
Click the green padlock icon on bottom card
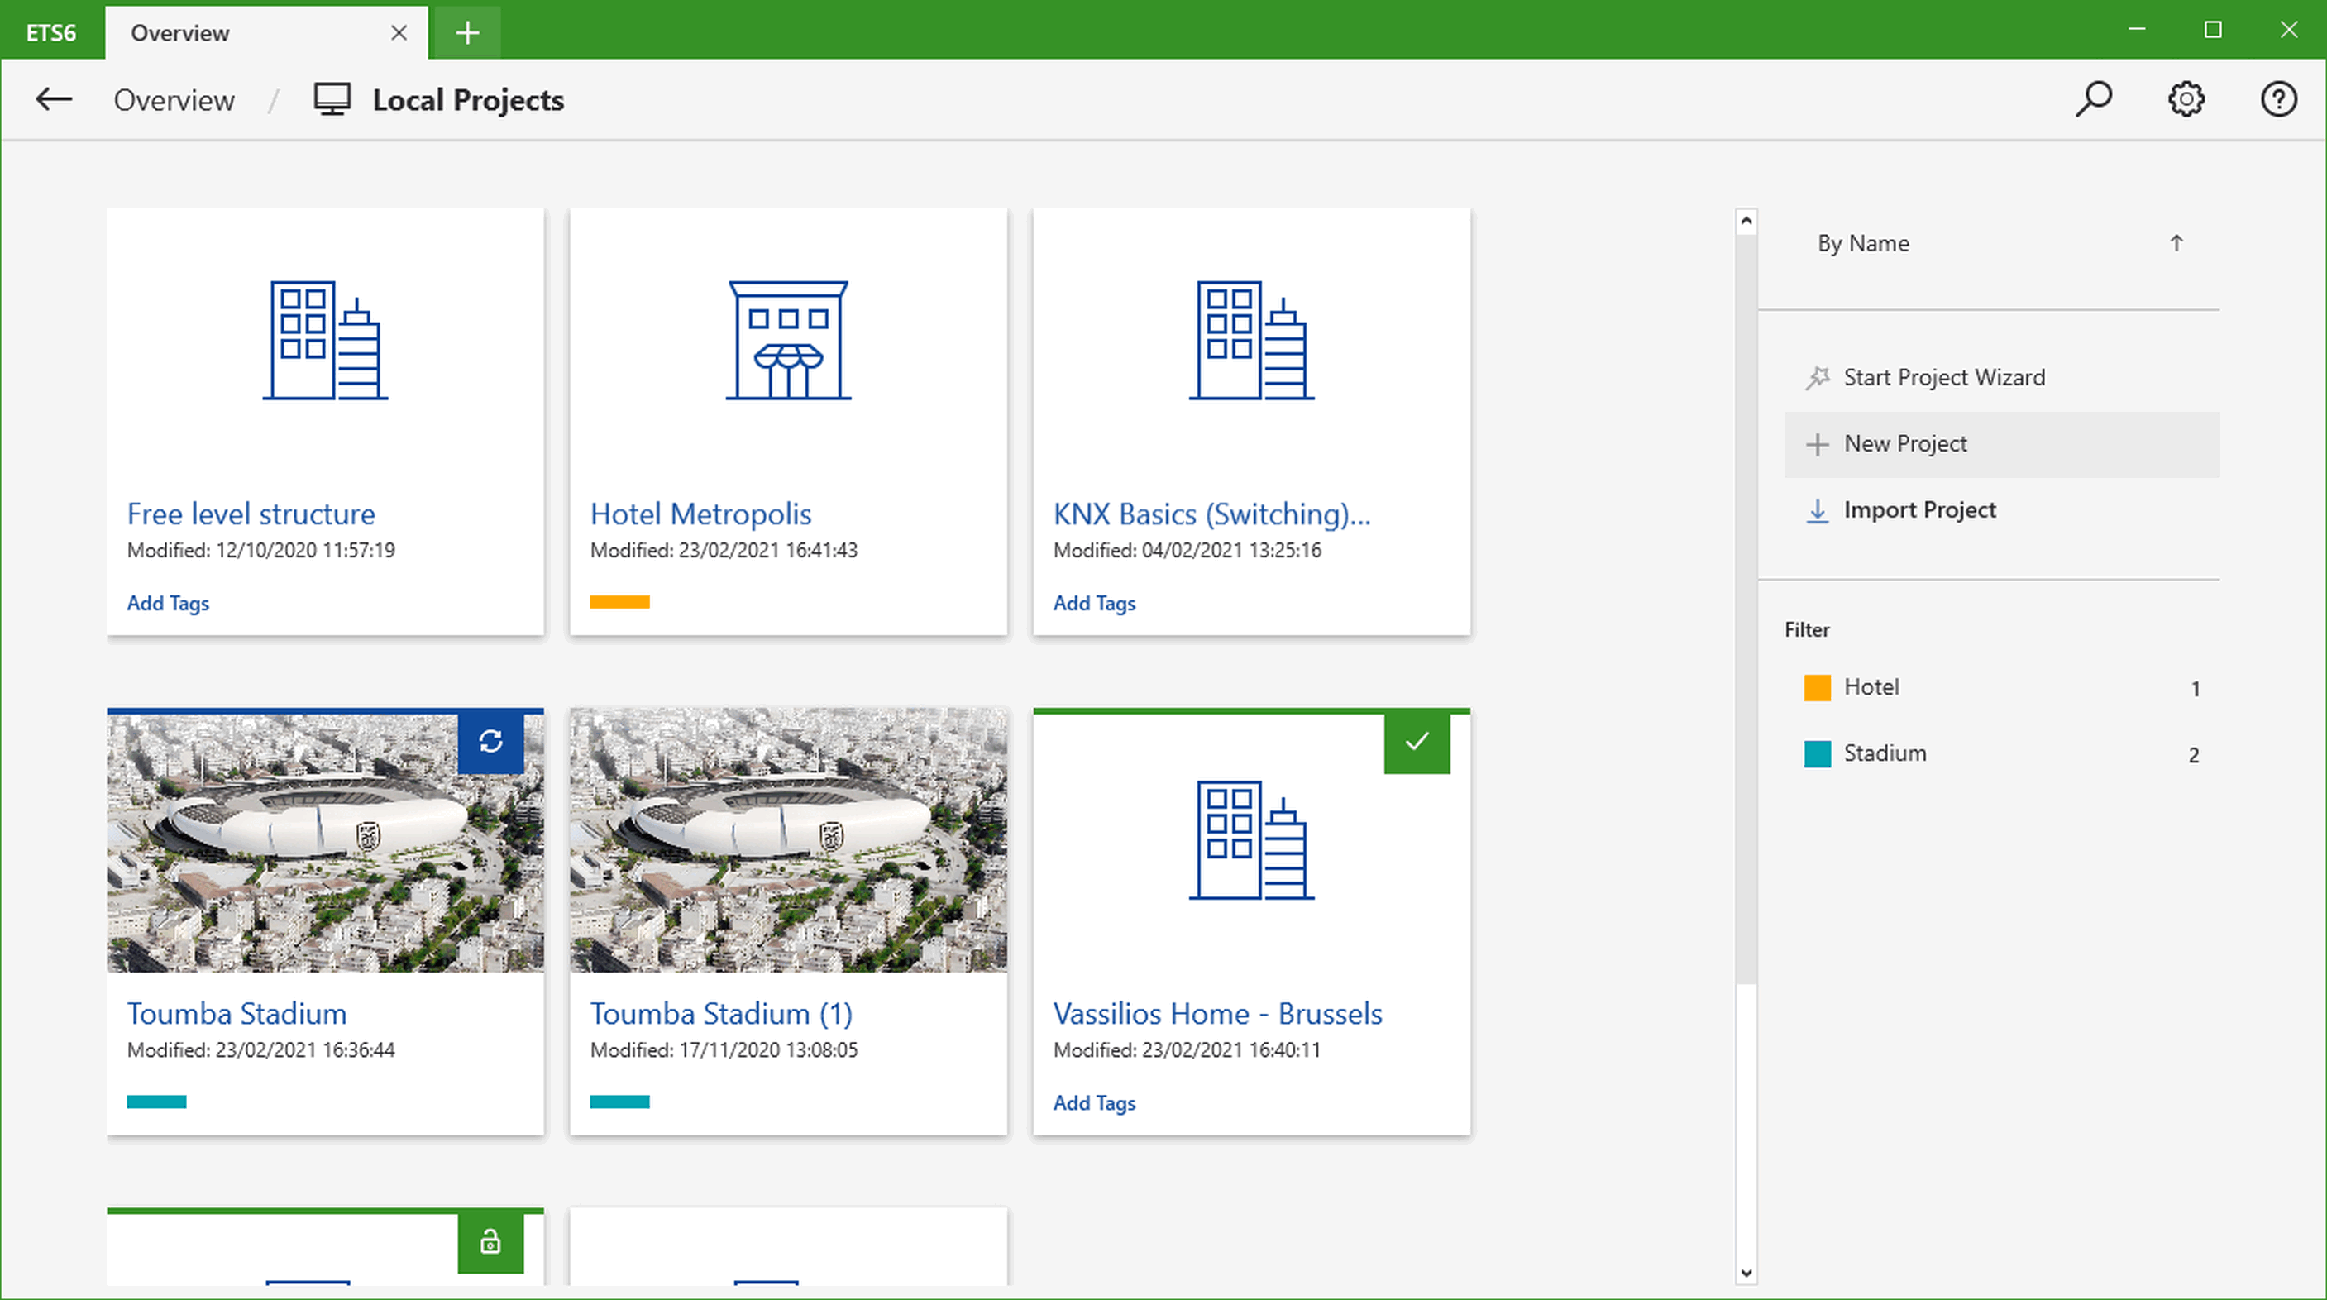pos(490,1242)
